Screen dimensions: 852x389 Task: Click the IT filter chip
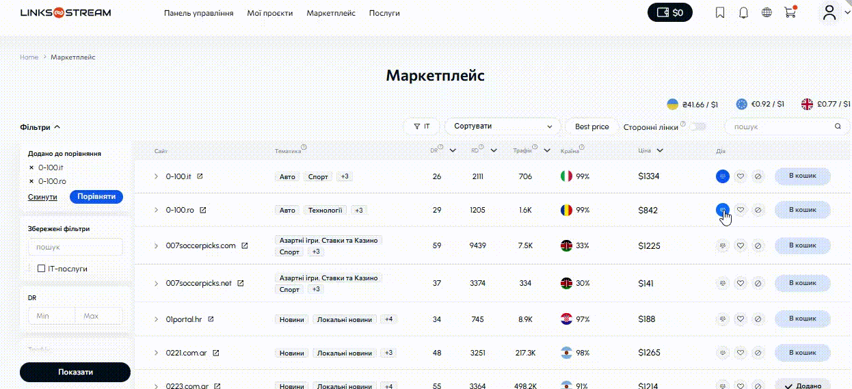pyautogui.click(x=422, y=126)
